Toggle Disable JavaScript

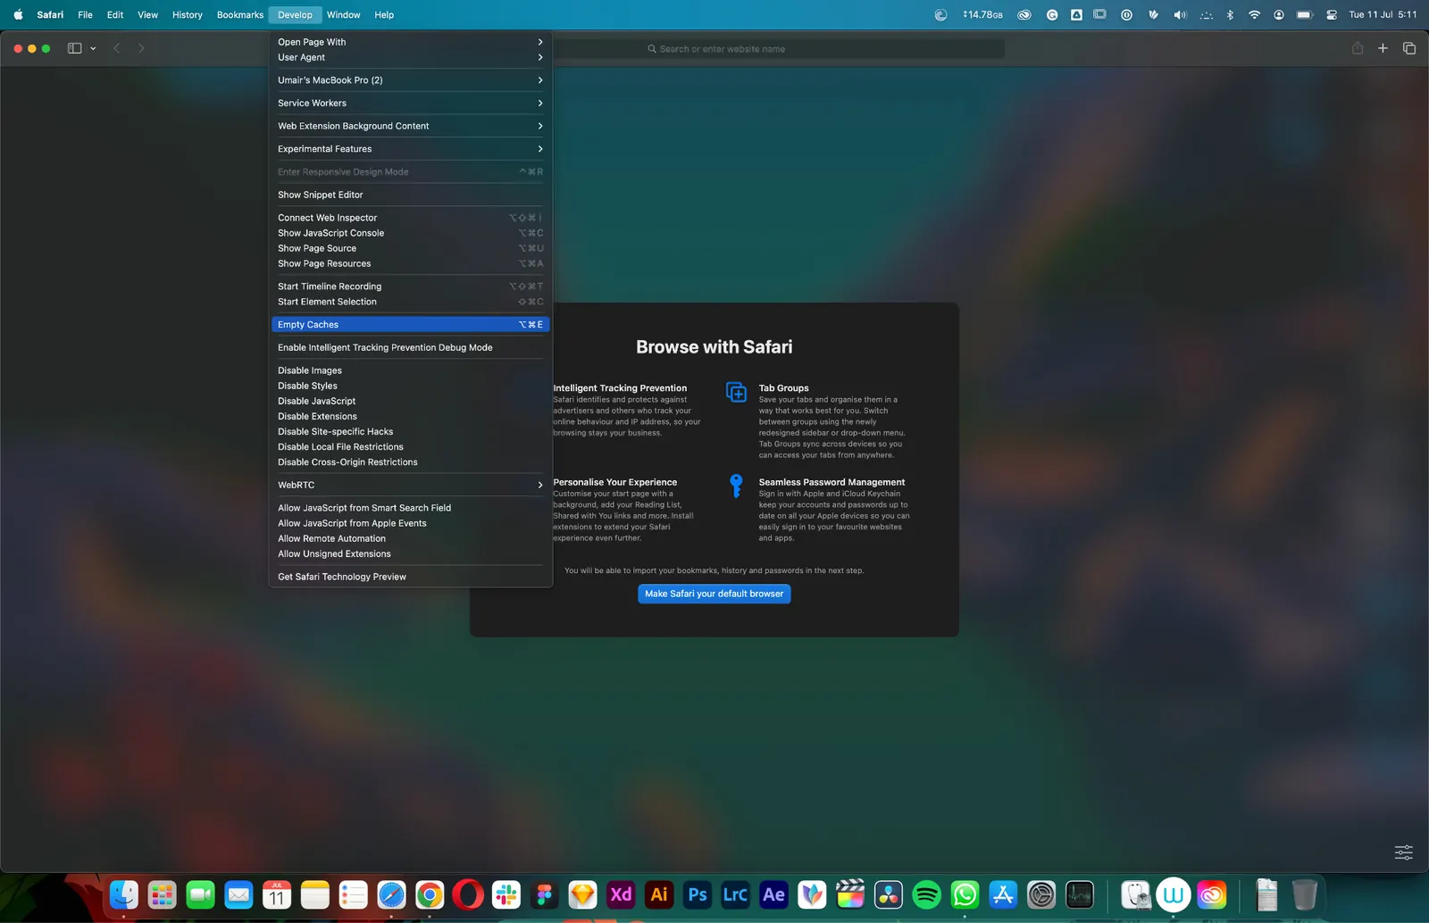pyautogui.click(x=411, y=401)
